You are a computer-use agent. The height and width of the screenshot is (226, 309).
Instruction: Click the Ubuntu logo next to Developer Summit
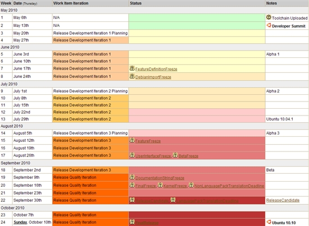269,25
